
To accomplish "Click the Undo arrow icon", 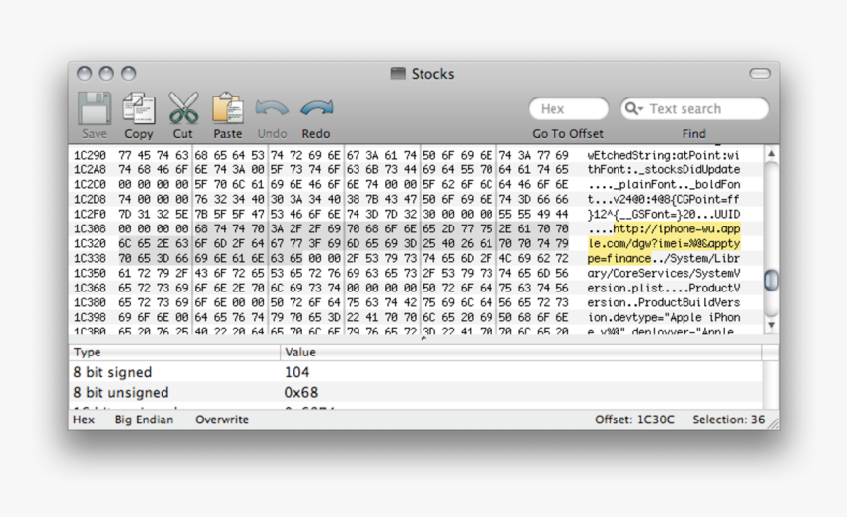I will click(272, 108).
